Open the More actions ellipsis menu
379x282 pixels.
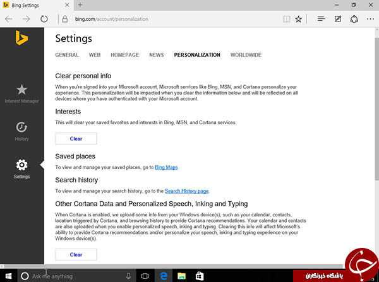370,19
